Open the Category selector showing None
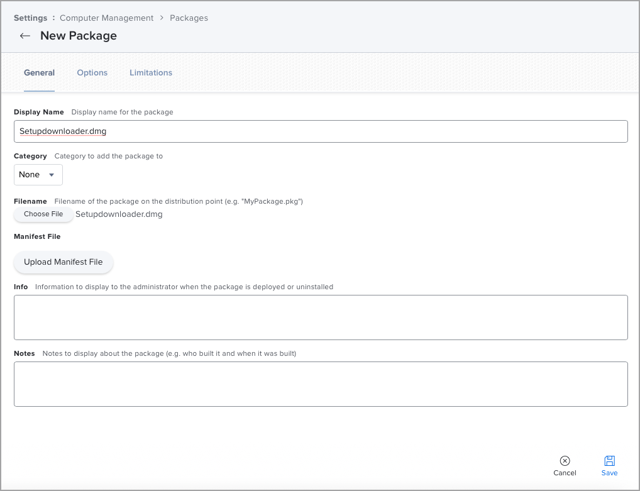 (38, 175)
